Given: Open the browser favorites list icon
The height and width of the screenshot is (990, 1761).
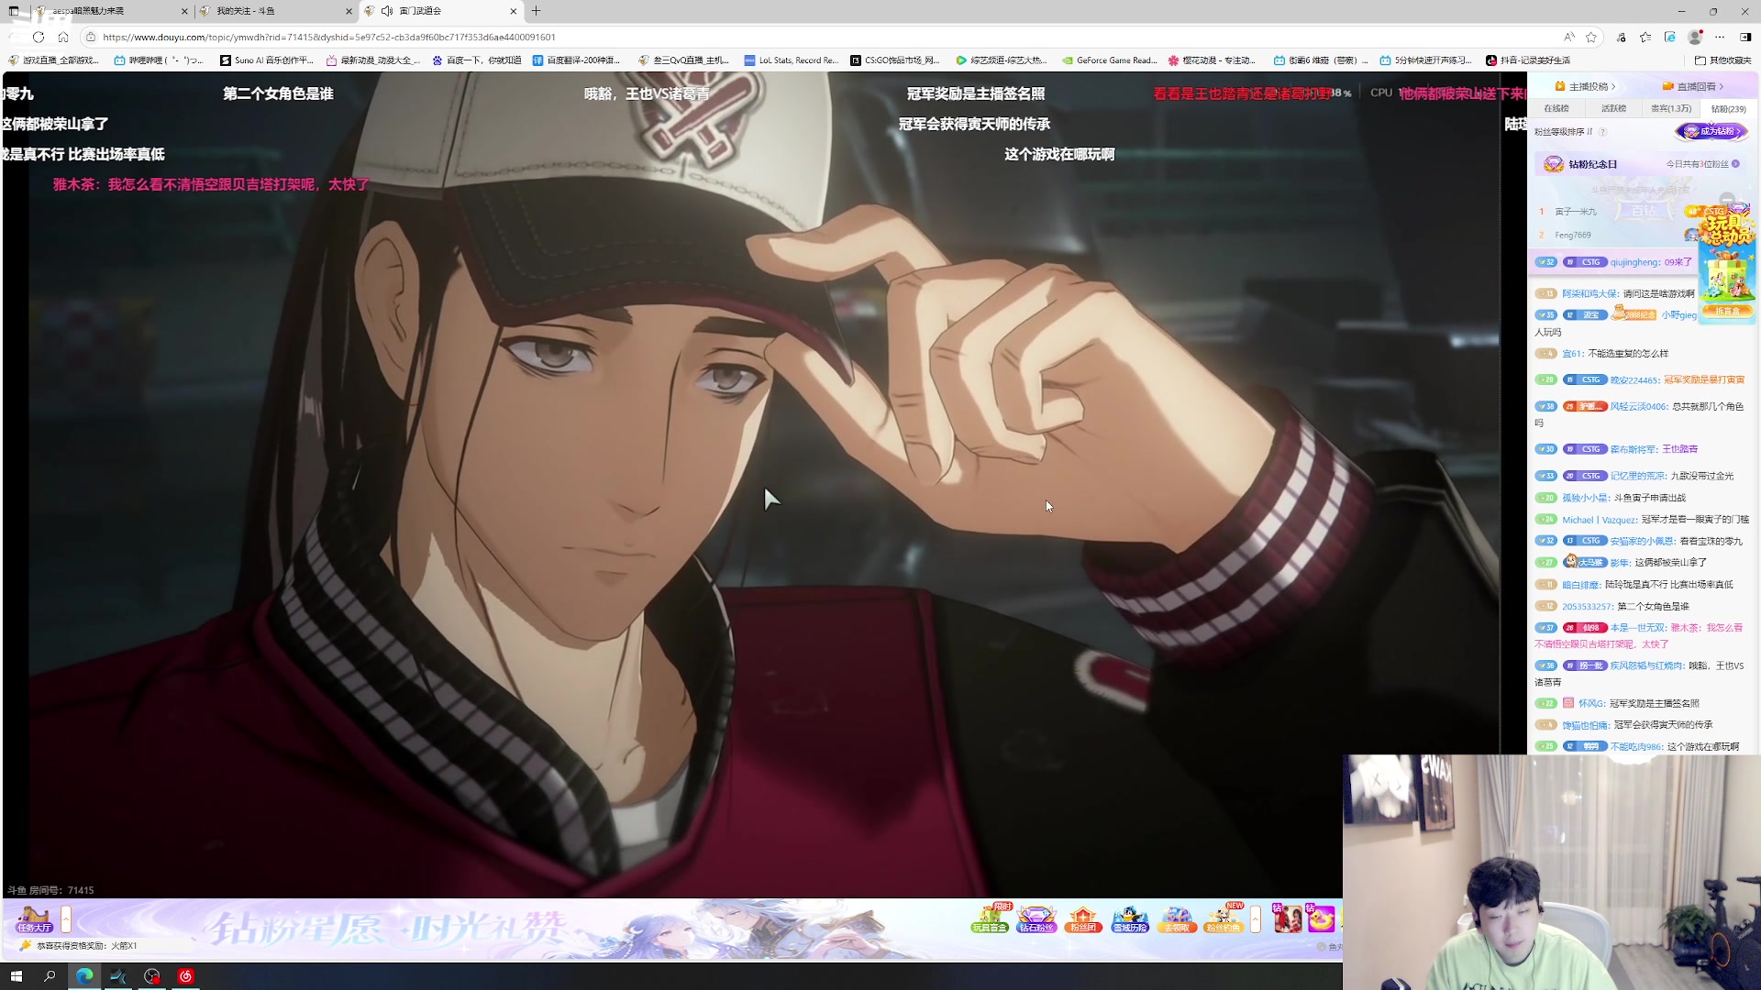Looking at the screenshot, I should (1645, 37).
